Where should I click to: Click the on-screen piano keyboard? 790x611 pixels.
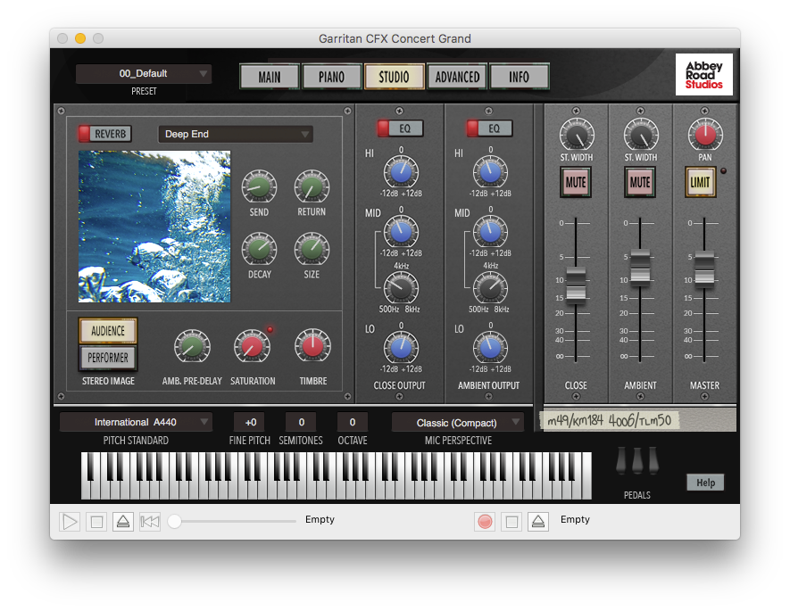click(336, 475)
